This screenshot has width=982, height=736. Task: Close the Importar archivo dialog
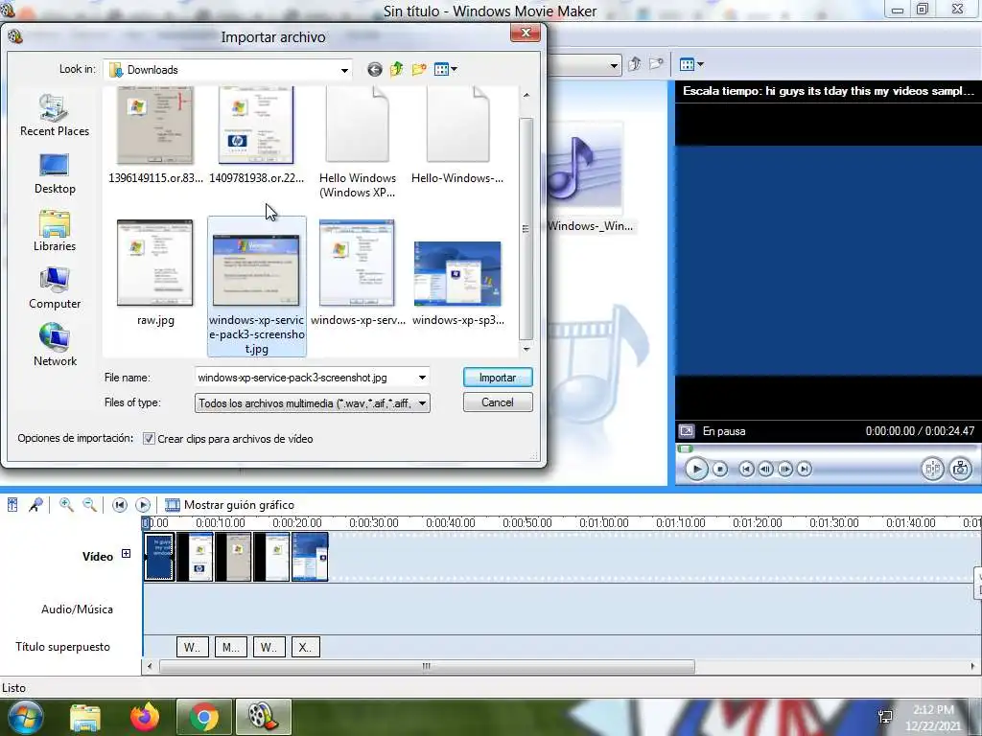526,33
